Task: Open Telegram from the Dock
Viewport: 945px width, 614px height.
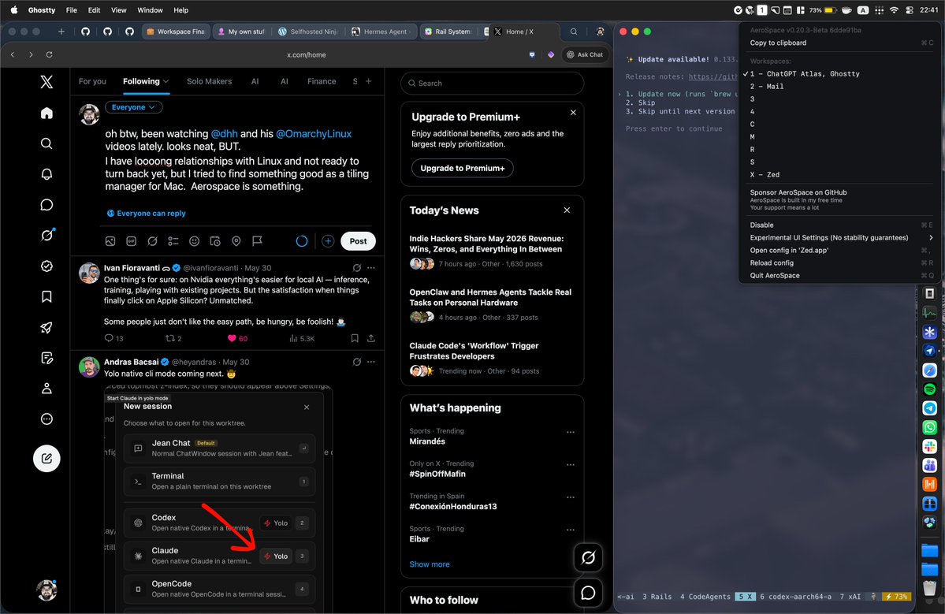Action: (929, 408)
